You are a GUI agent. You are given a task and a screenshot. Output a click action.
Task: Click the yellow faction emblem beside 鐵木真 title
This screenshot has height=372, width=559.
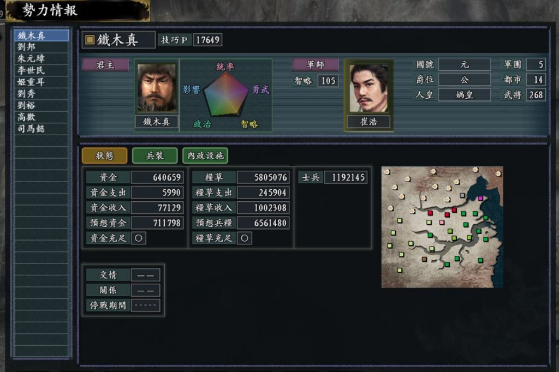click(x=90, y=40)
